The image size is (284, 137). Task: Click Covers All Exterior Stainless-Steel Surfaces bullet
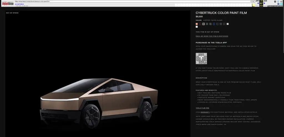(x=220, y=102)
